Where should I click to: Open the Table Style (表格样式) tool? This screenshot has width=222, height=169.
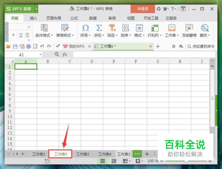(x=65, y=28)
